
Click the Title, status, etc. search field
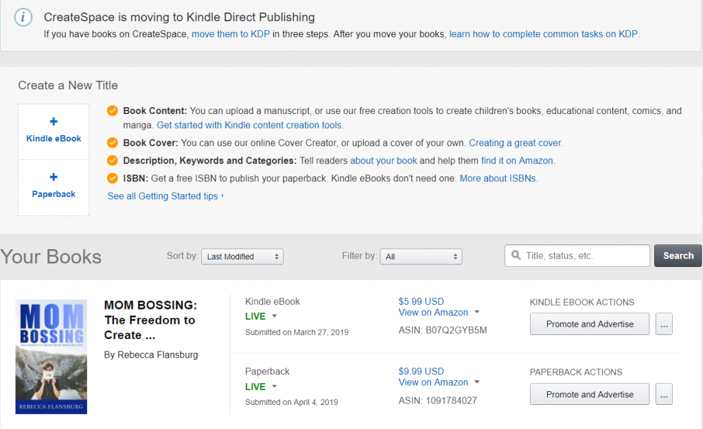[x=577, y=255]
